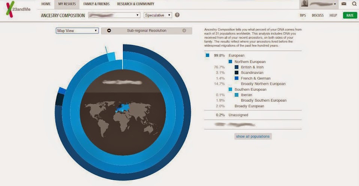Click the "76.7%" value
The image size is (359, 186).
[x=219, y=67]
